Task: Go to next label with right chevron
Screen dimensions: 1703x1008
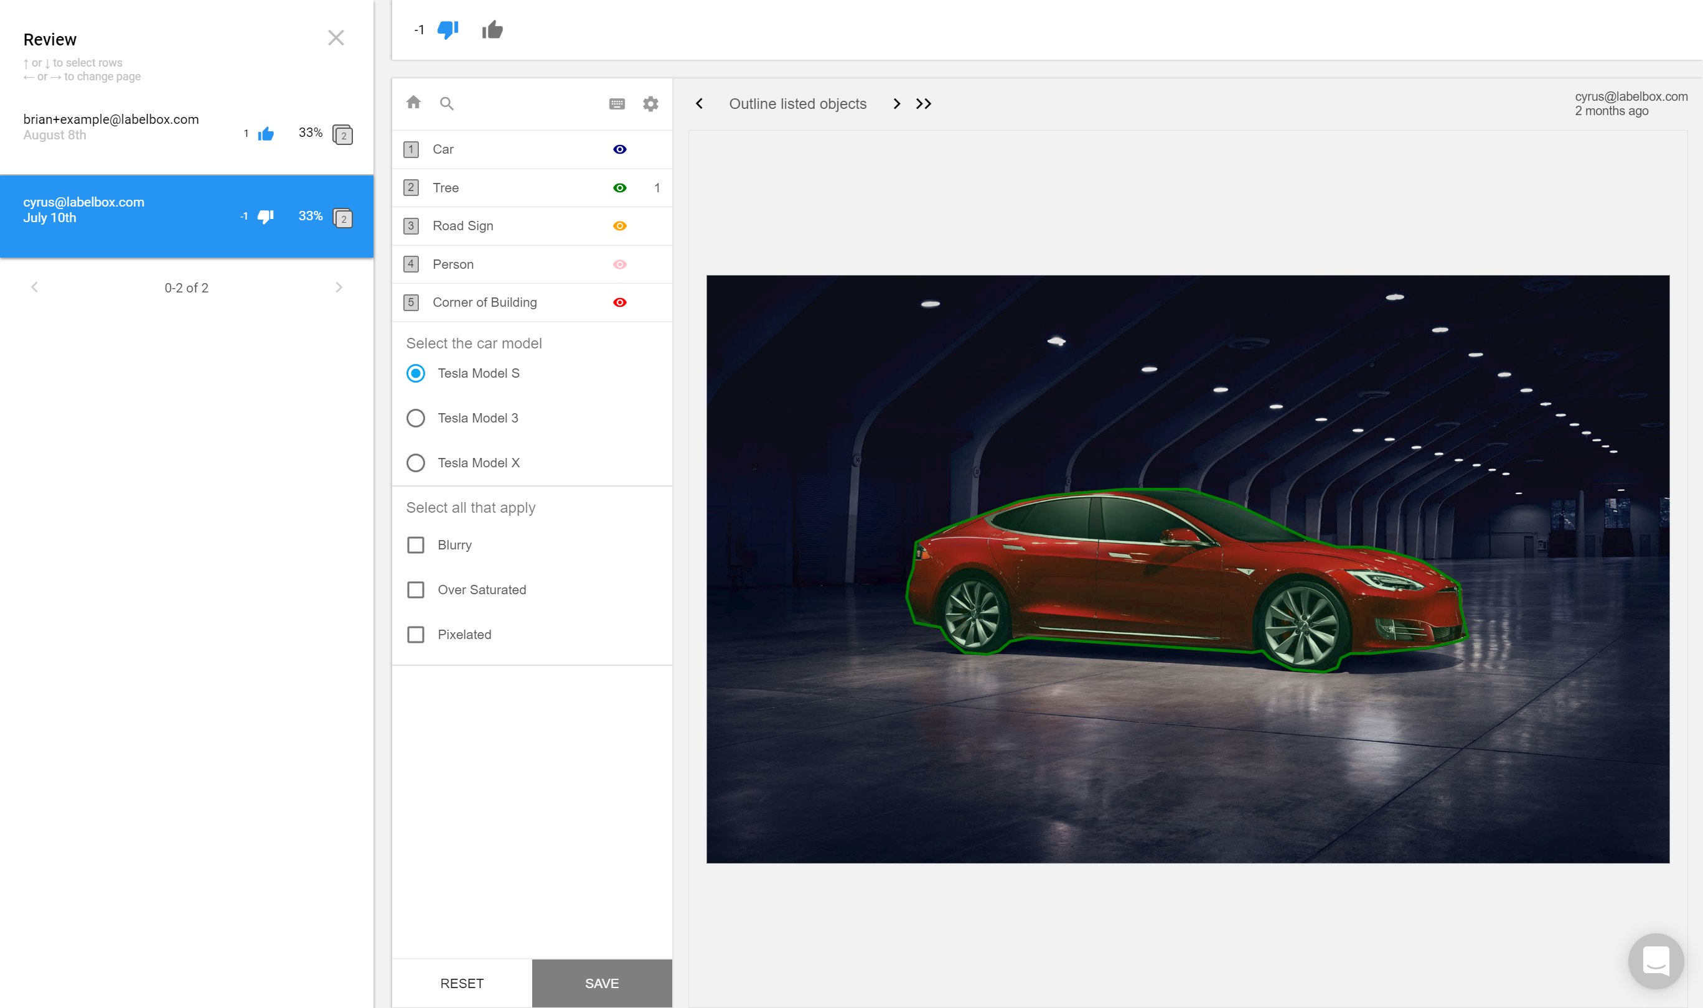Action: tap(897, 104)
